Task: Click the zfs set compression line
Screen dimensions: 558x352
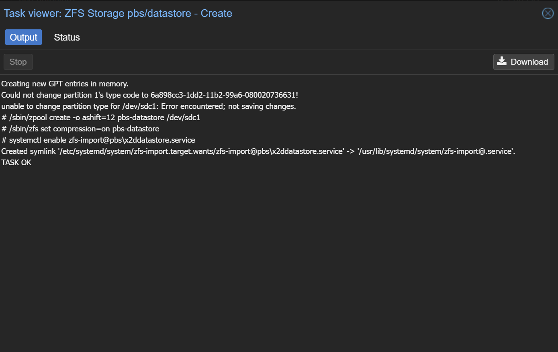Action: tap(80, 129)
